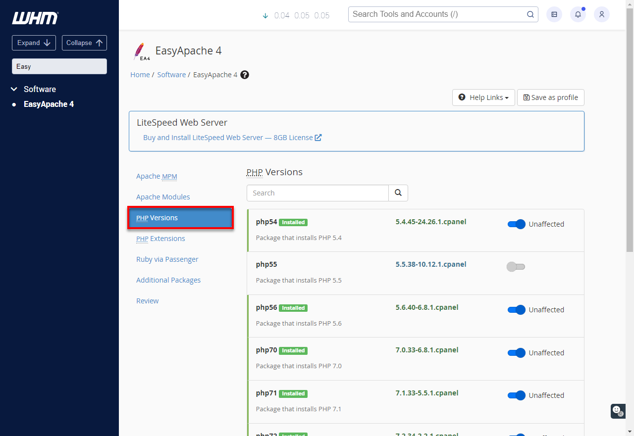Open the feedback smiley icon
The image size is (634, 436).
click(617, 410)
